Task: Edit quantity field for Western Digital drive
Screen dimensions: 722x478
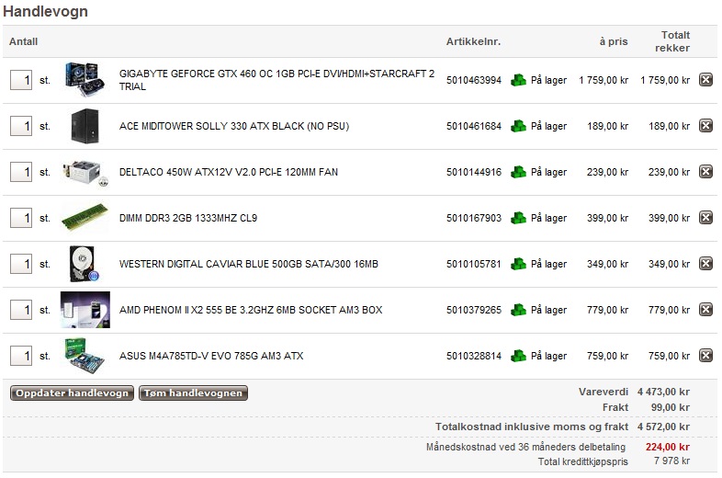Action: coord(21,264)
